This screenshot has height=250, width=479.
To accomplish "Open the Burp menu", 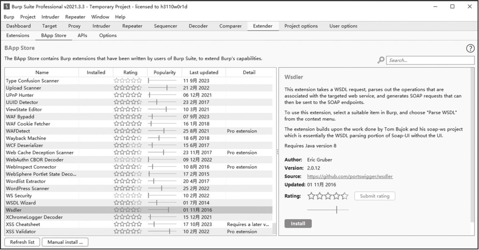I will (x=9, y=17).
